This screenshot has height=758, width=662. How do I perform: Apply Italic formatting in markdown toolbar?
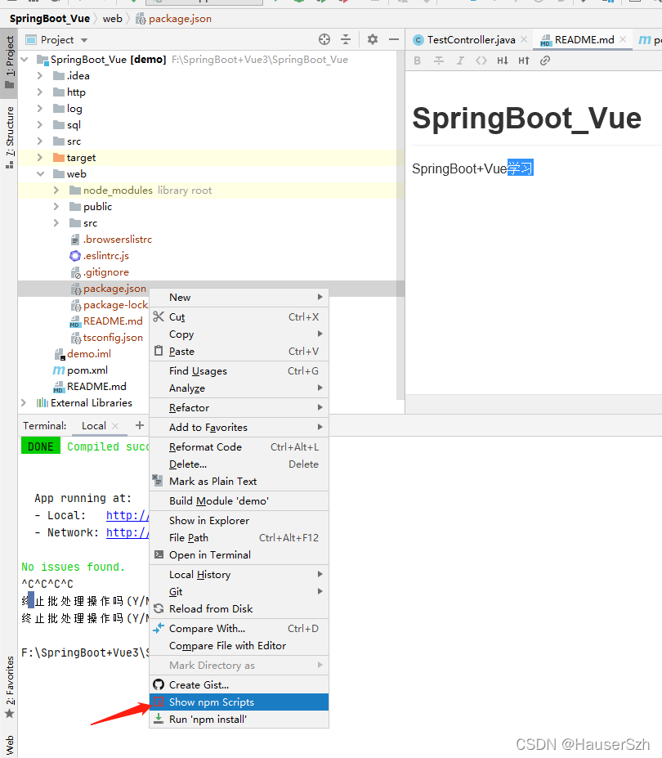460,61
